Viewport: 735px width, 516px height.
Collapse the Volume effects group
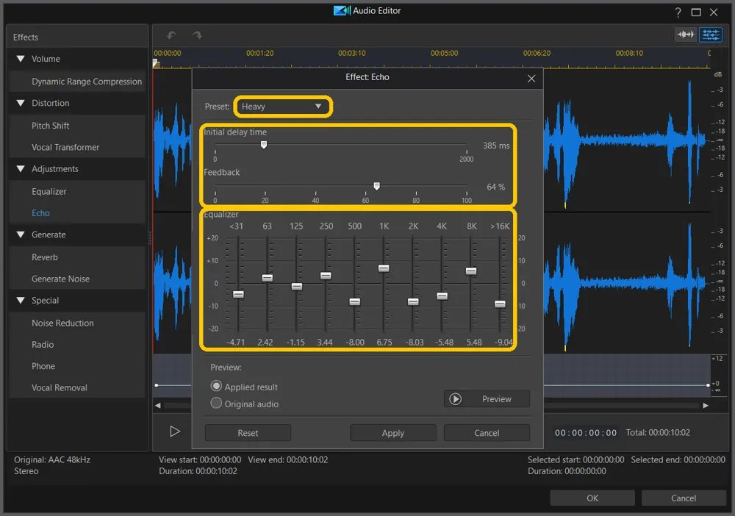point(20,59)
